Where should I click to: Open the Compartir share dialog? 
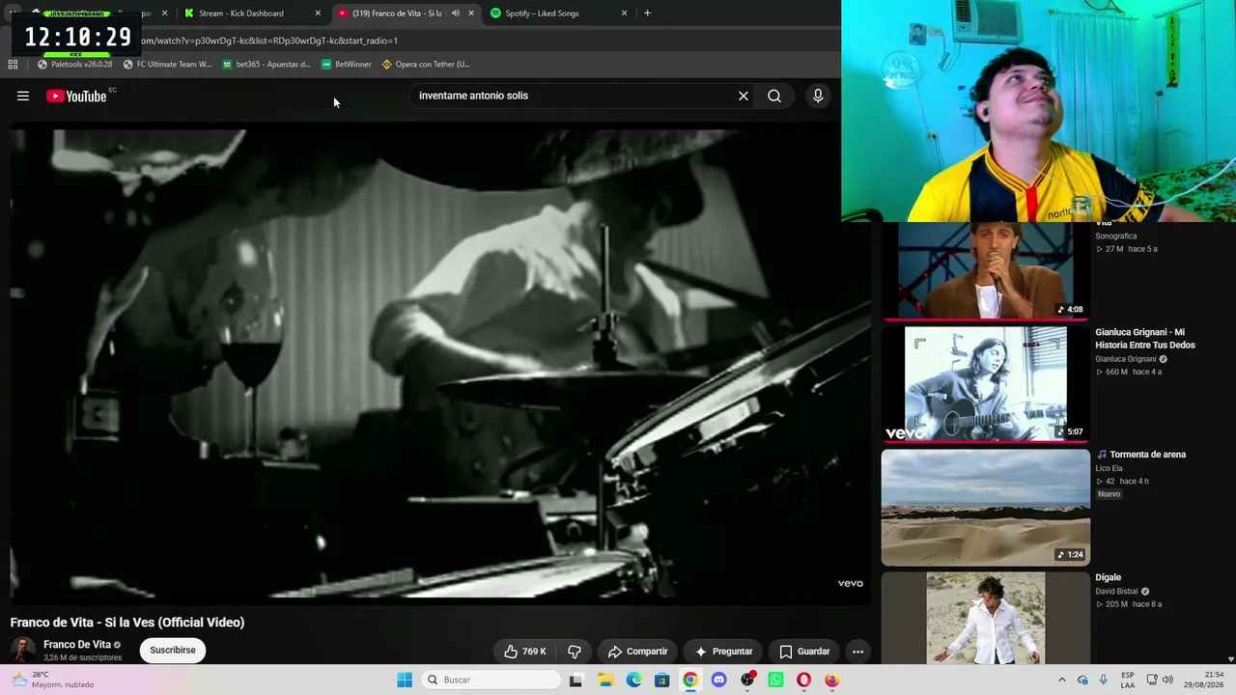(x=637, y=652)
